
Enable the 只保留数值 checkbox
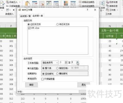coord(42,79)
